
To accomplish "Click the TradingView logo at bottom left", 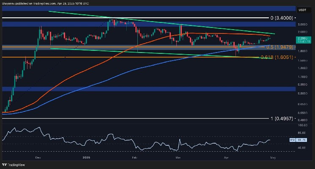I will click(x=13, y=165).
